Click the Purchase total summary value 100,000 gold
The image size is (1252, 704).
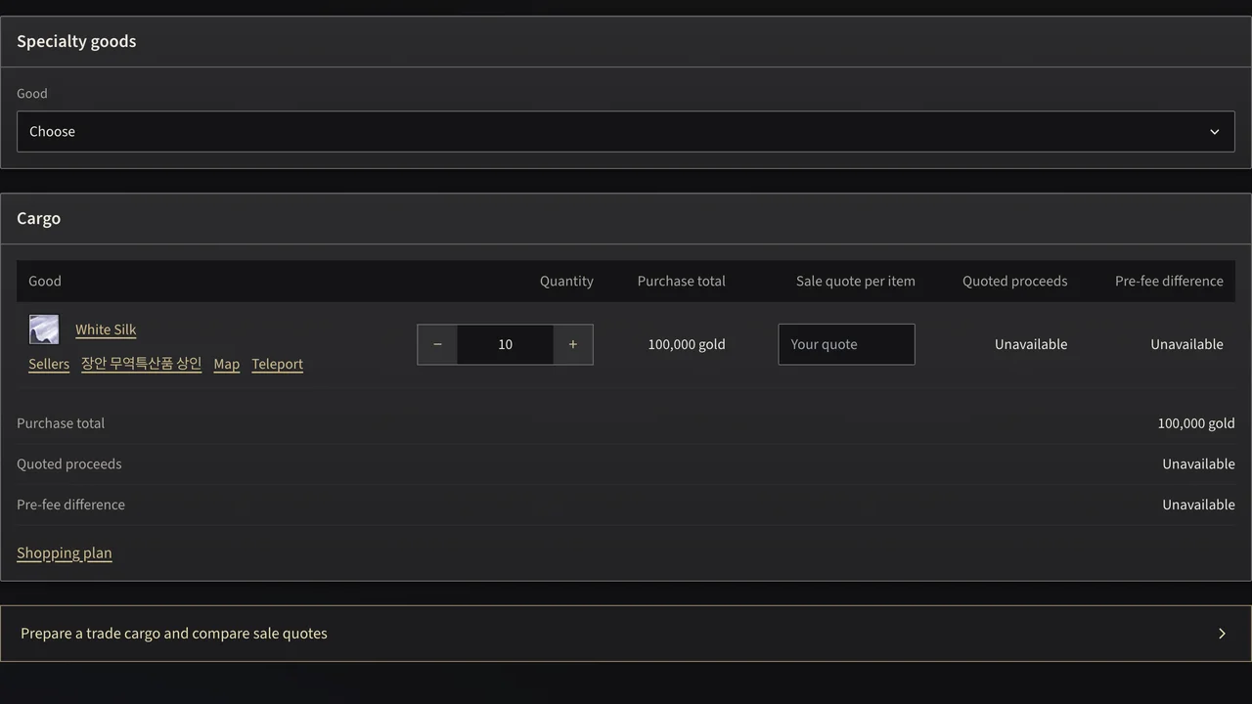pos(1196,423)
